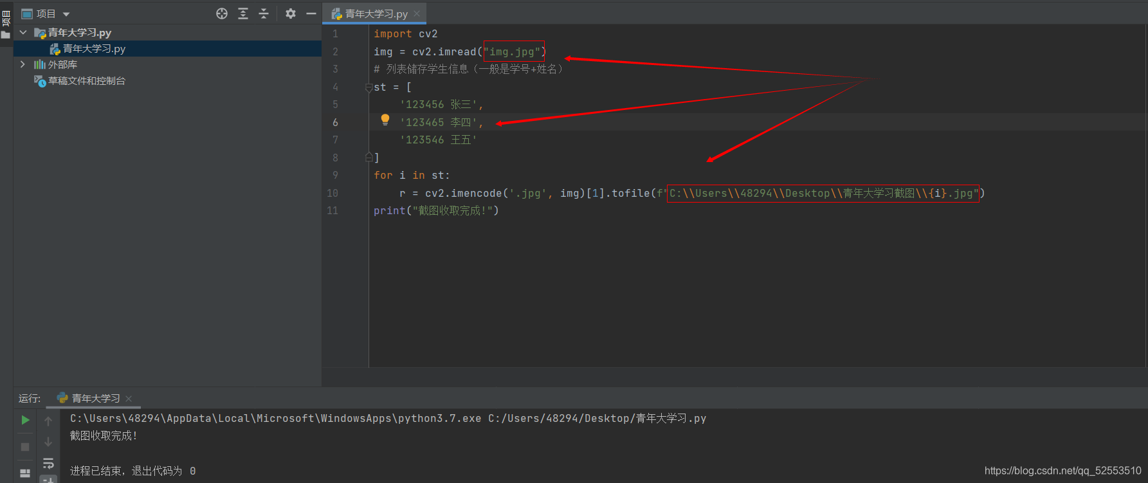The image size is (1148, 483).
Task: Click '123465 李四' string in the list
Action: coord(439,122)
